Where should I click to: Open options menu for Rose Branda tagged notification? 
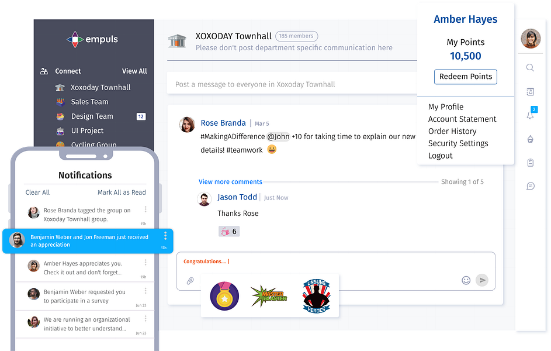(x=145, y=209)
